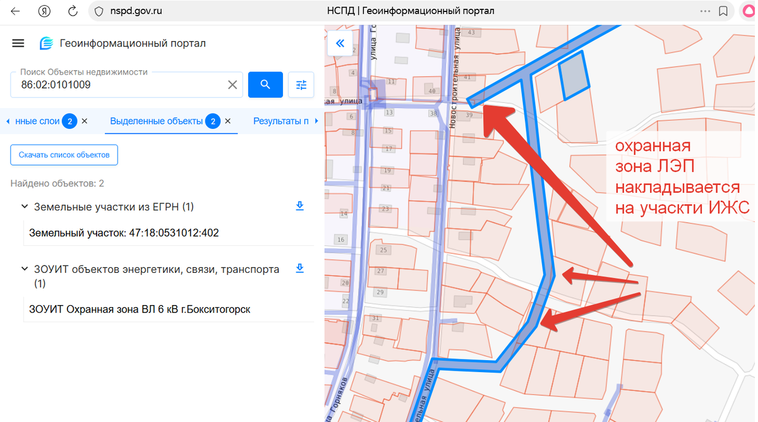
Task: Click house number 11 on the map
Action: [x=392, y=81]
